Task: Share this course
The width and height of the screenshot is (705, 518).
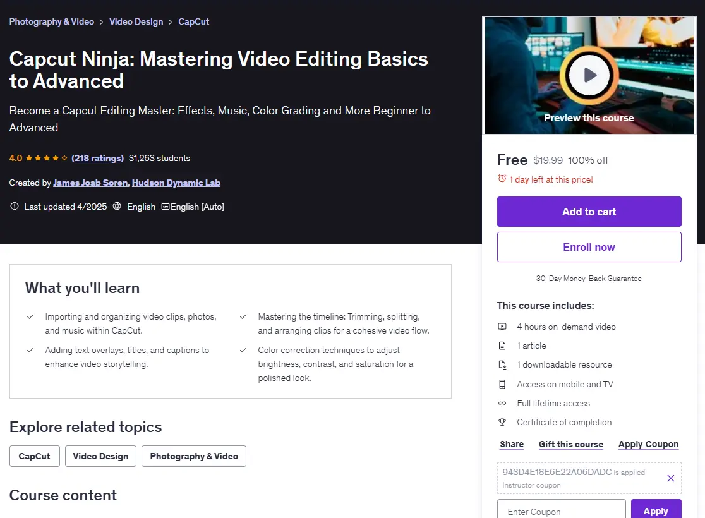Action: (512, 444)
